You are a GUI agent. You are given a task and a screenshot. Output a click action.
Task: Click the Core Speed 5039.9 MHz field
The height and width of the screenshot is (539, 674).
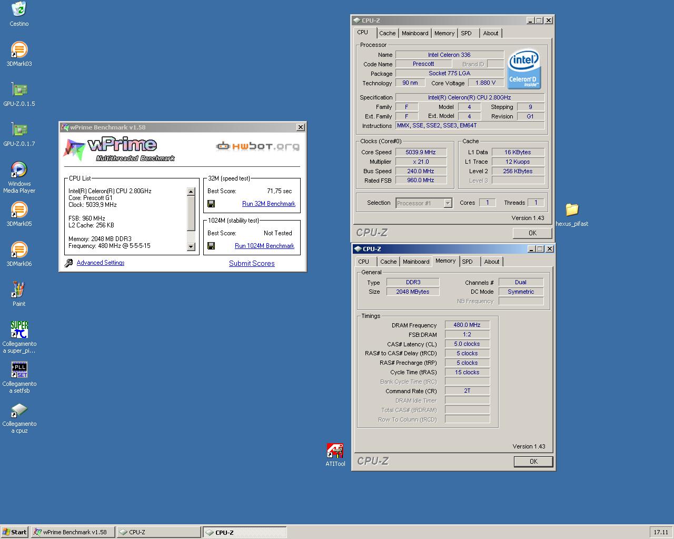coord(421,152)
